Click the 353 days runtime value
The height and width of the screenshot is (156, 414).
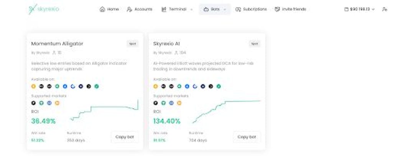click(76, 140)
